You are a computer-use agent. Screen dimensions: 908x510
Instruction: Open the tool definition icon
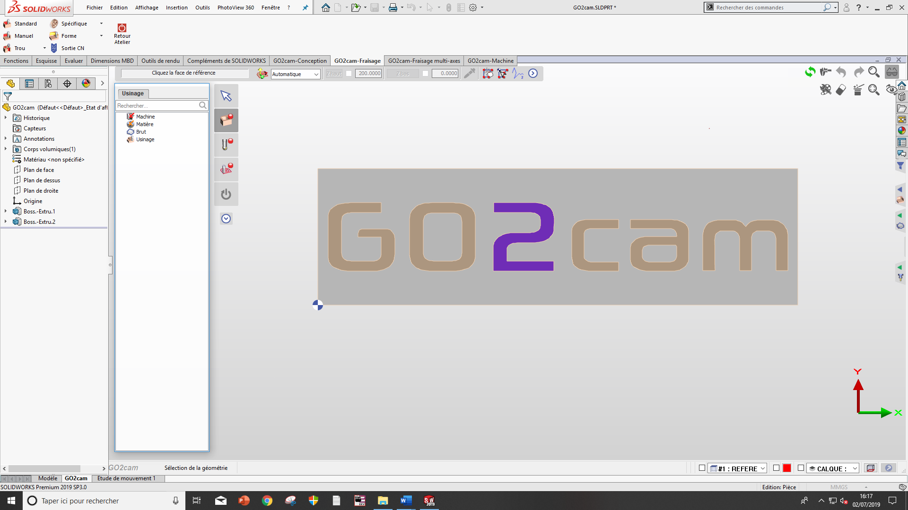(x=226, y=145)
